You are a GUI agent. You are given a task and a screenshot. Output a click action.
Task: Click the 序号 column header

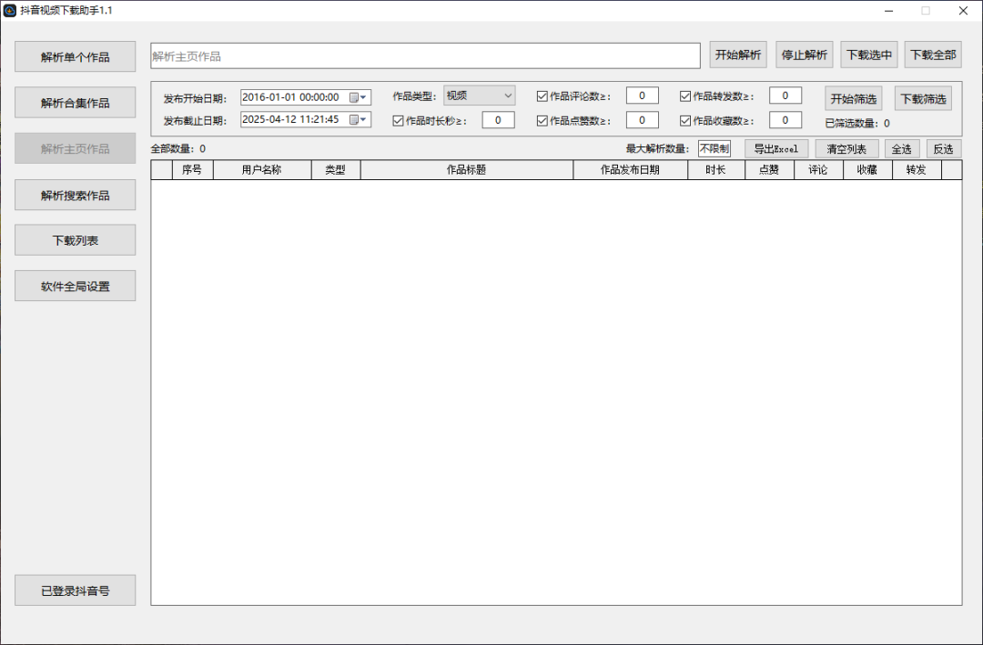click(x=192, y=170)
